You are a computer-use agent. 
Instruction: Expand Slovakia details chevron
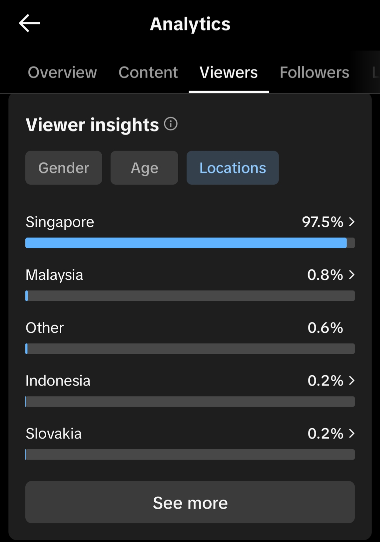tap(351, 433)
